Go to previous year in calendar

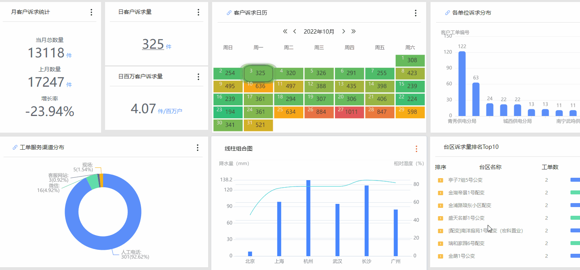[x=285, y=32]
